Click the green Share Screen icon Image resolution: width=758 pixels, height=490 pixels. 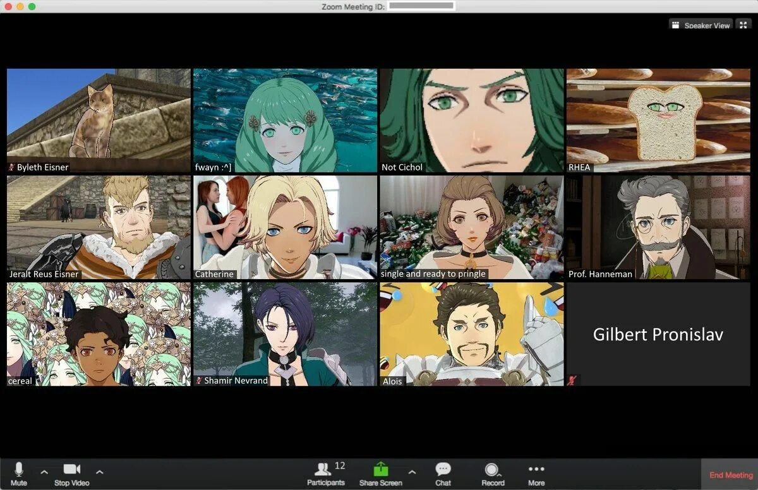[x=381, y=469]
